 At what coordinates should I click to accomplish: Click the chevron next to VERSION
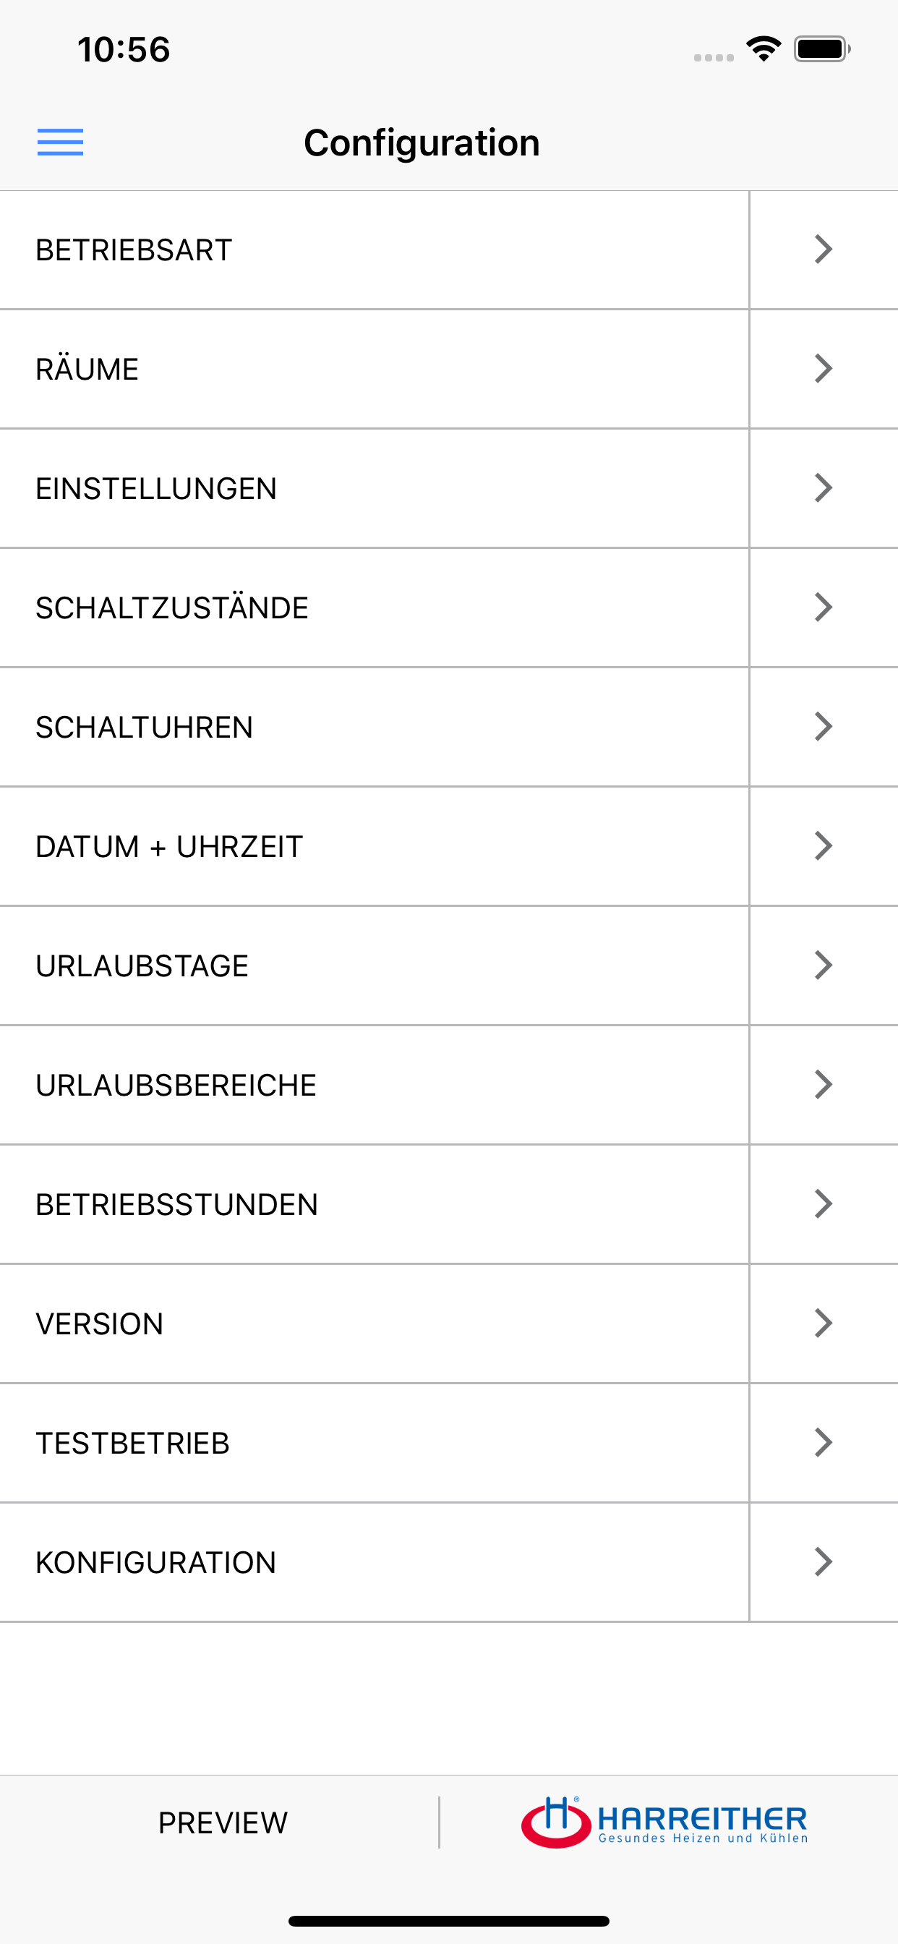pyautogui.click(x=822, y=1323)
